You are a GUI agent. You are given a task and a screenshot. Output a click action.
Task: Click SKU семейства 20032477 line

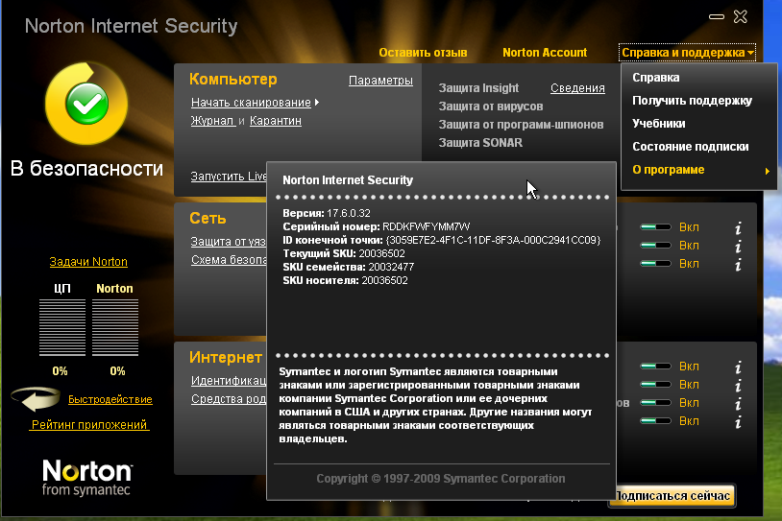pyautogui.click(x=348, y=267)
